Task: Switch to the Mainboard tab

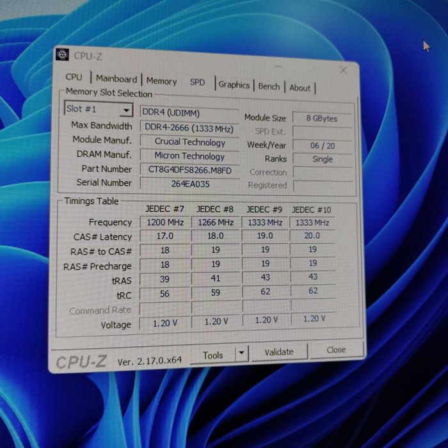Action: point(116,79)
